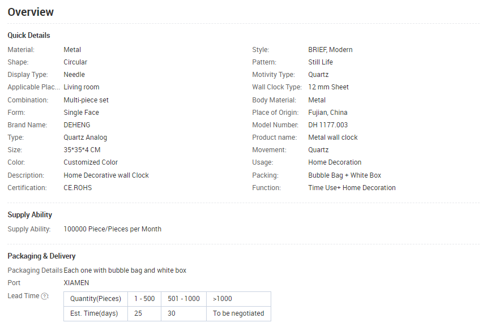Image resolution: width=487 pixels, height=331 pixels.
Task: Select the XIAMEN port value
Action: pyautogui.click(x=76, y=283)
